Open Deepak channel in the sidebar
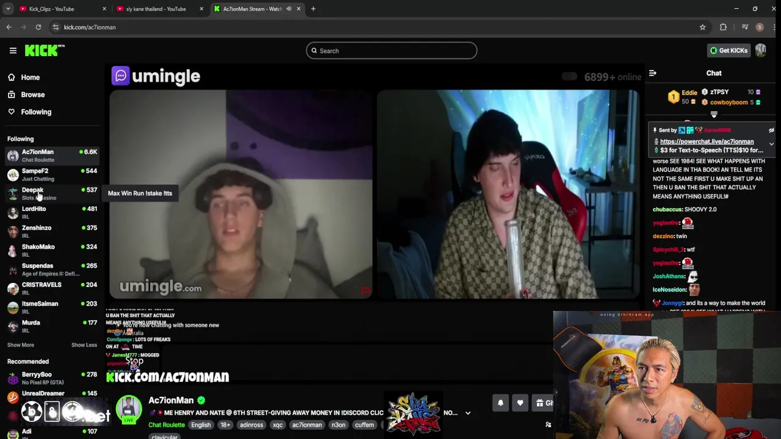781x439 pixels. (x=52, y=193)
